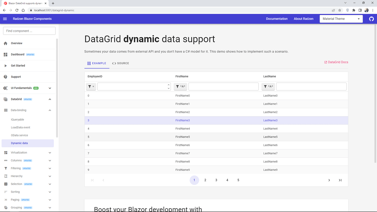Image resolution: width=377 pixels, height=212 pixels.
Task: Expand the Sorting section chevron
Action: [50, 192]
